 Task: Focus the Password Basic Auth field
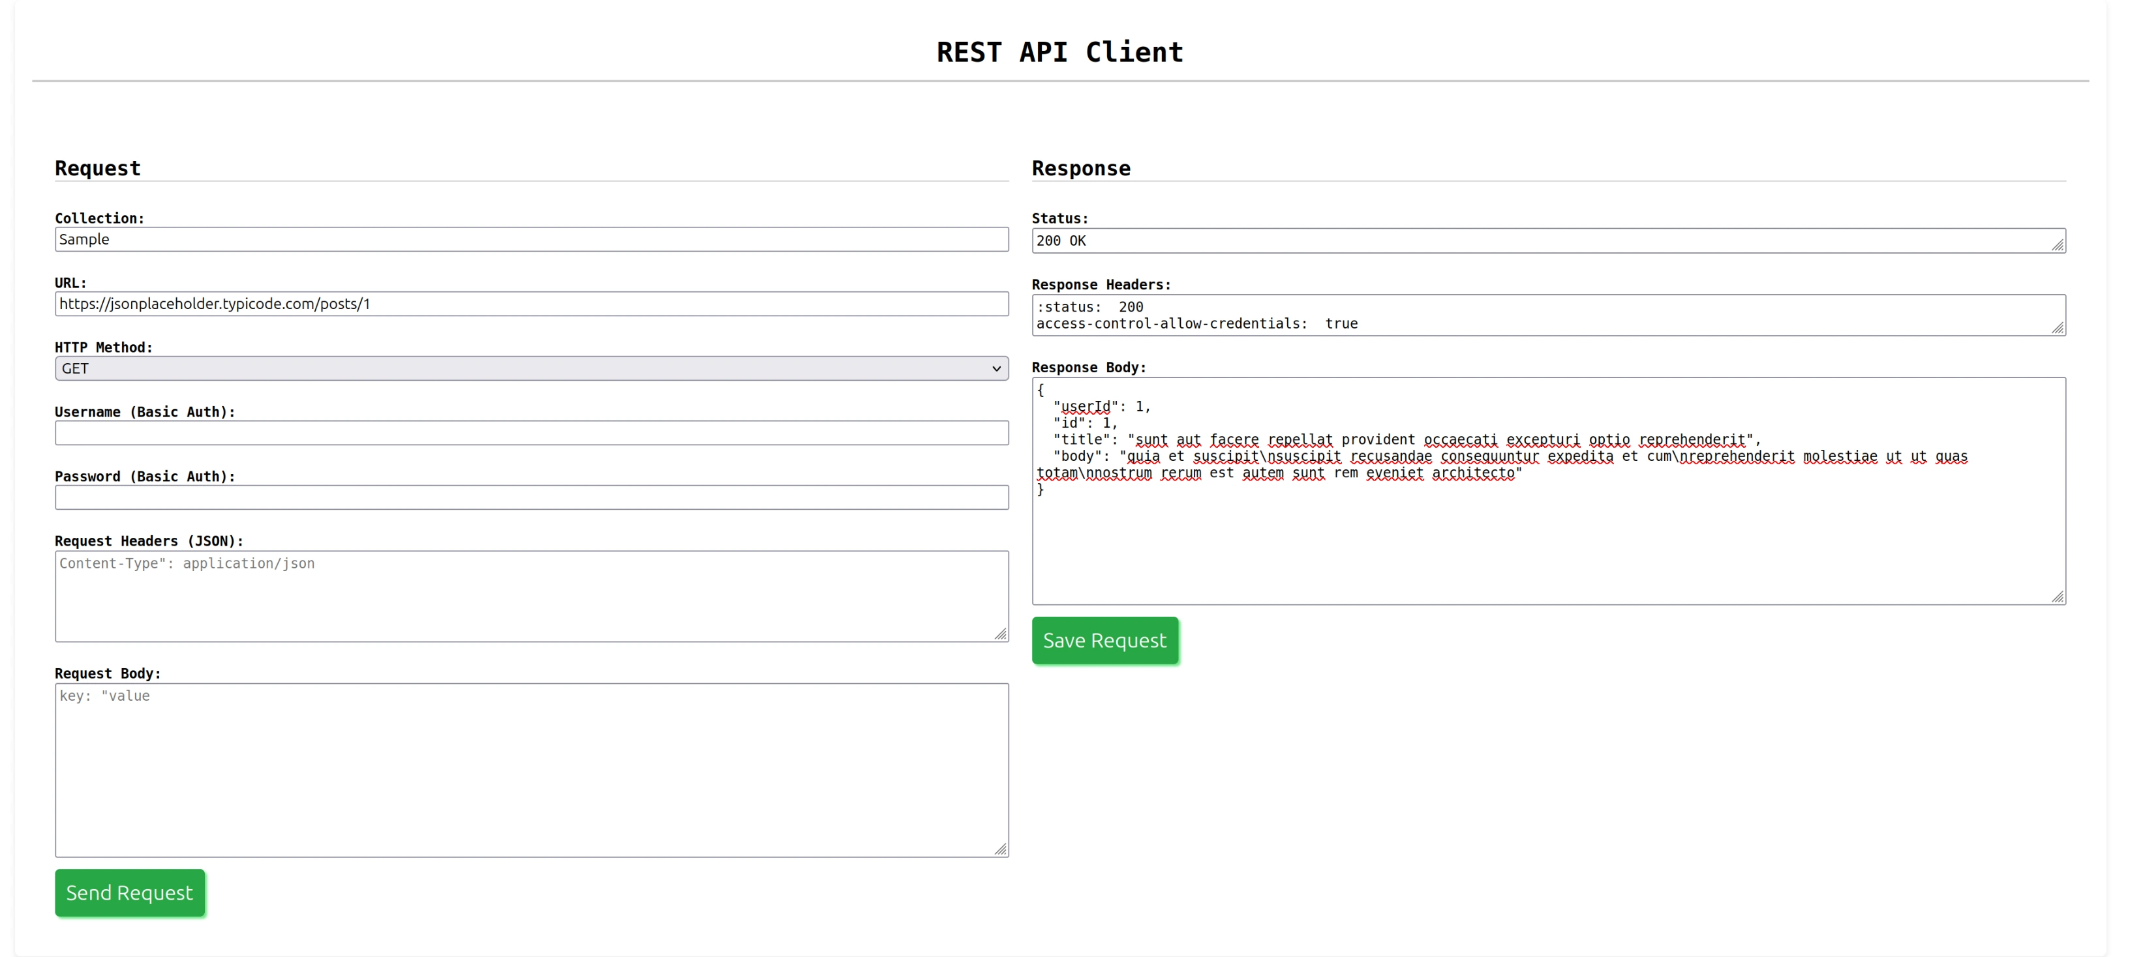pyautogui.click(x=530, y=497)
